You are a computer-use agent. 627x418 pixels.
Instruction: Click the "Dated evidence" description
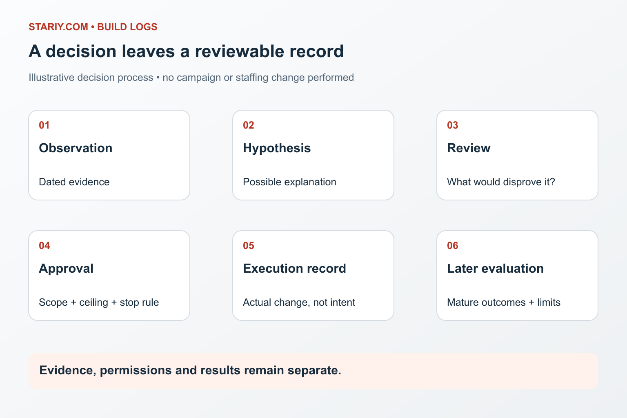pos(74,182)
